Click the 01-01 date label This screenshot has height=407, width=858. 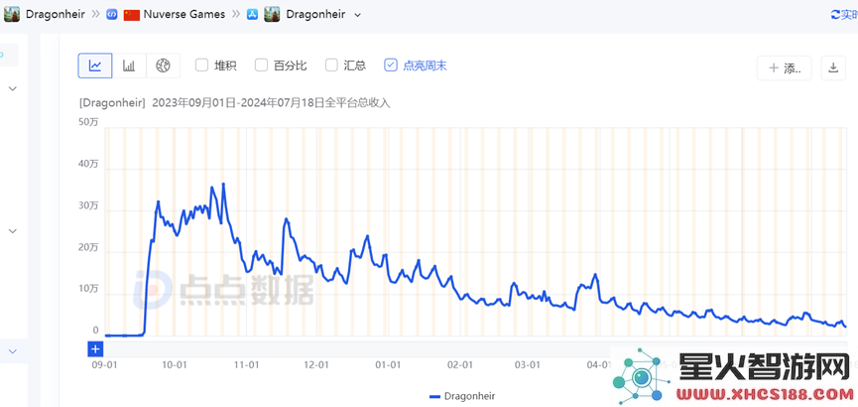(x=389, y=365)
